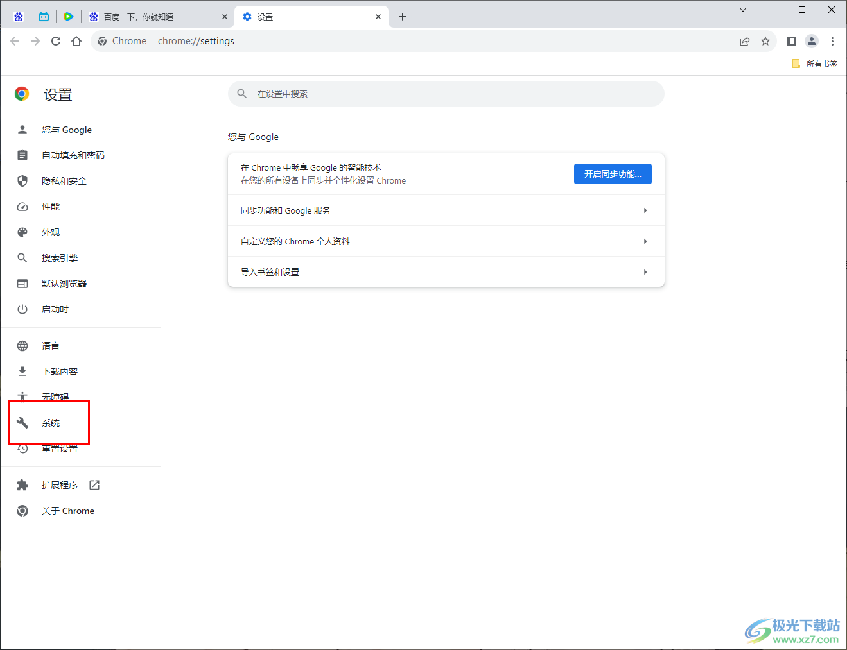Click the browser window icon for 默认浏览器
The width and height of the screenshot is (847, 650).
pyautogui.click(x=22, y=284)
